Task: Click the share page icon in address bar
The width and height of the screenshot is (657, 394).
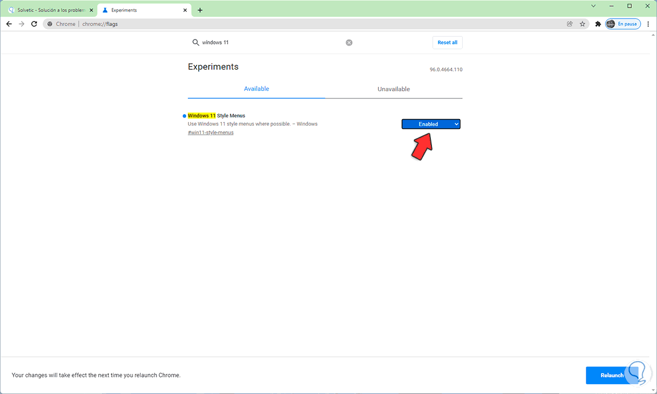Action: pyautogui.click(x=570, y=24)
